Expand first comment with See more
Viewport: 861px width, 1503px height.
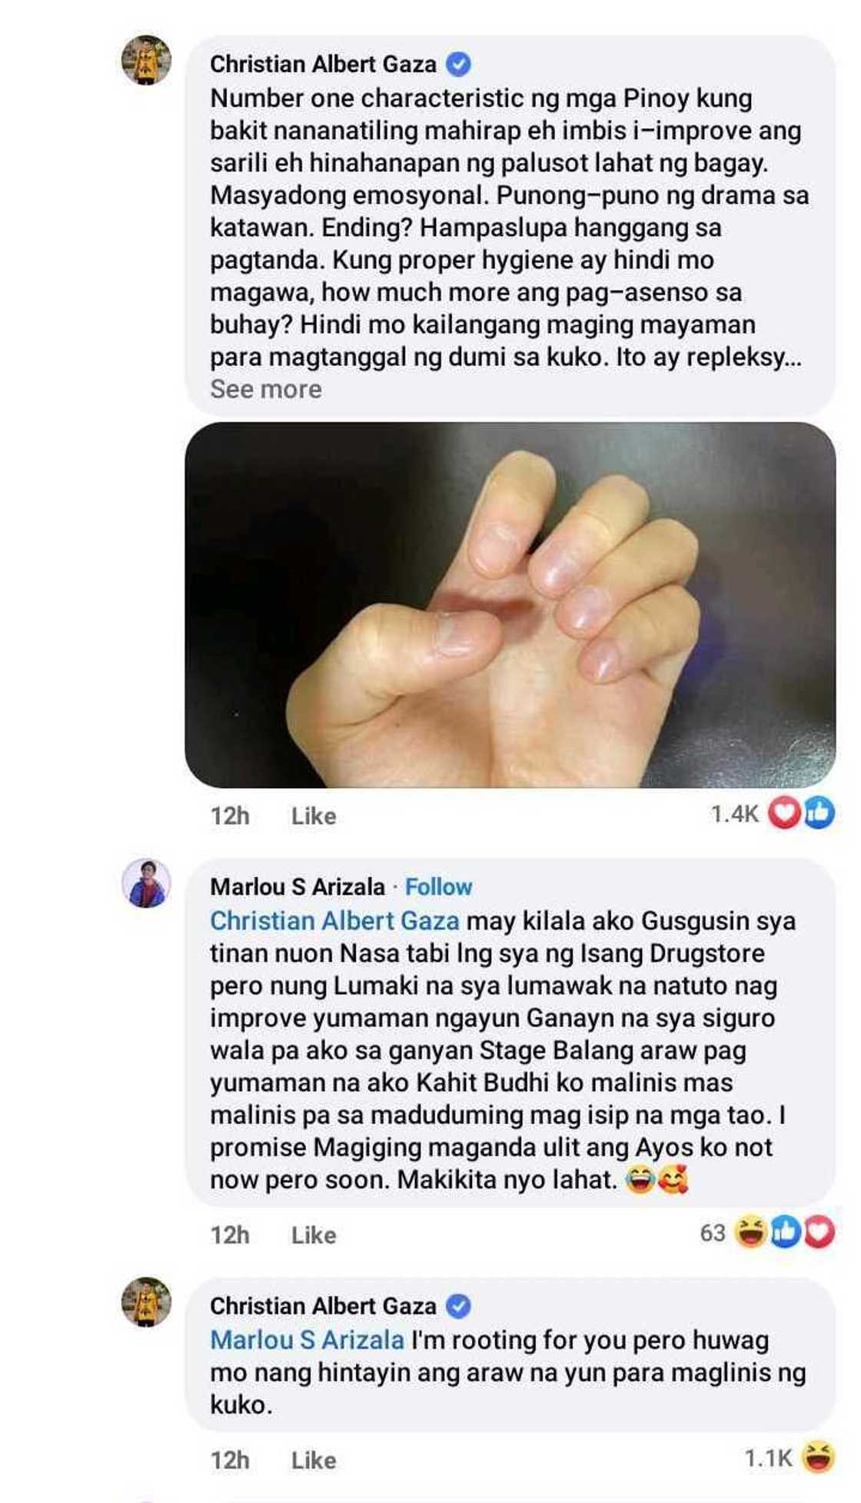[x=266, y=389]
